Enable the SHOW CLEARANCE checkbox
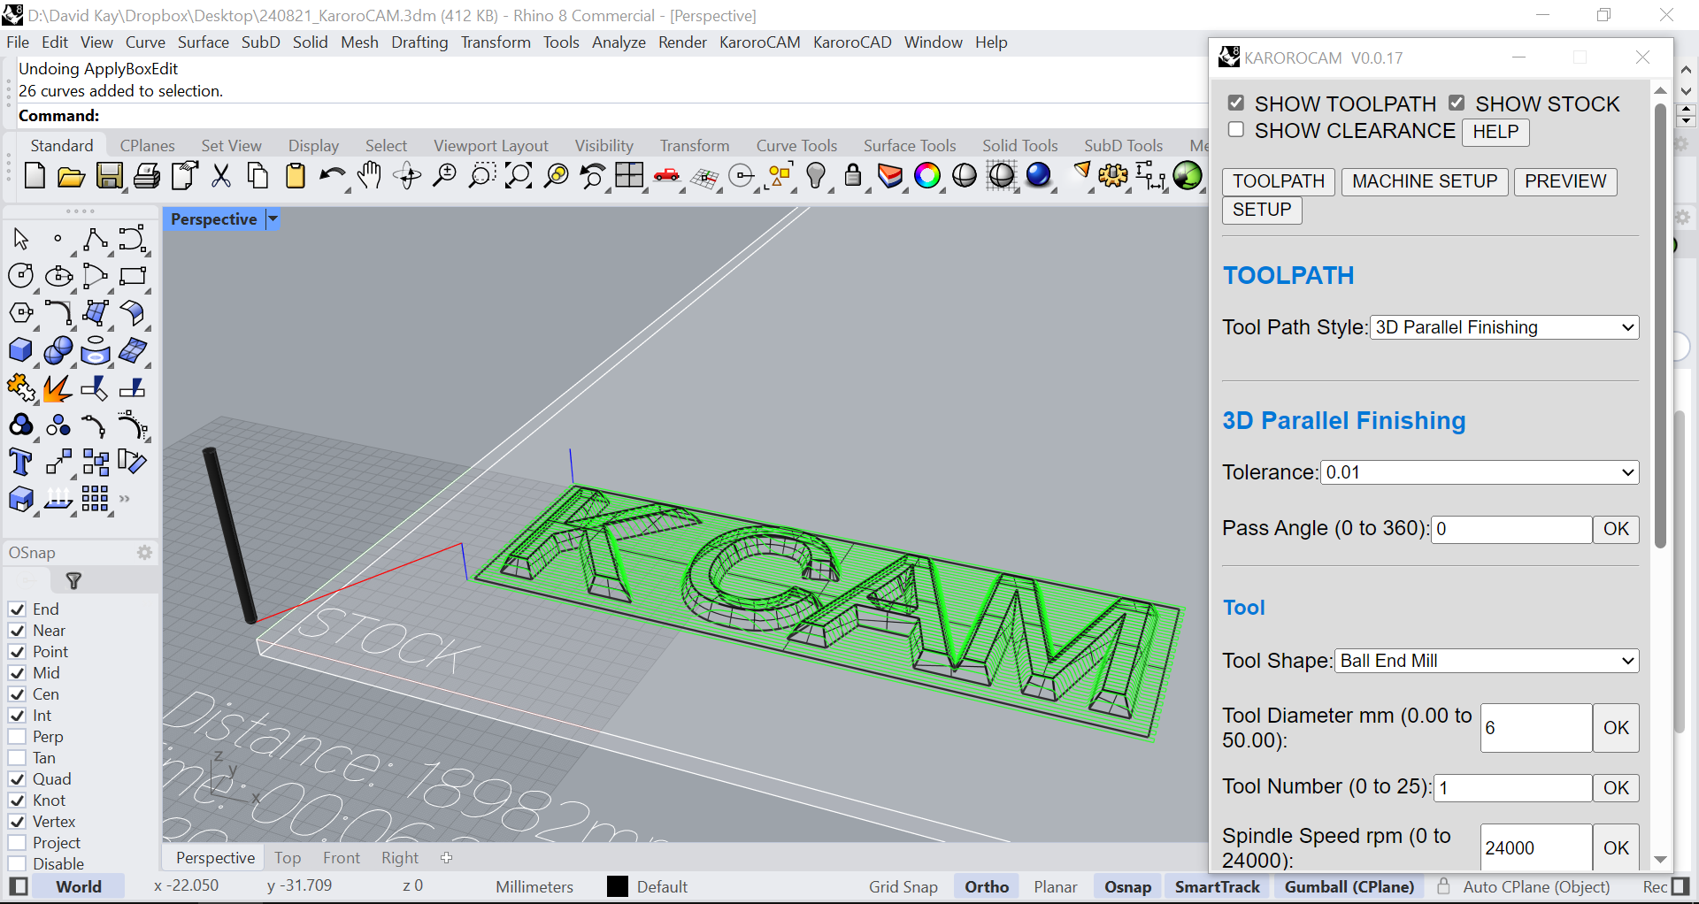Viewport: 1699px width, 904px height. pyautogui.click(x=1236, y=130)
